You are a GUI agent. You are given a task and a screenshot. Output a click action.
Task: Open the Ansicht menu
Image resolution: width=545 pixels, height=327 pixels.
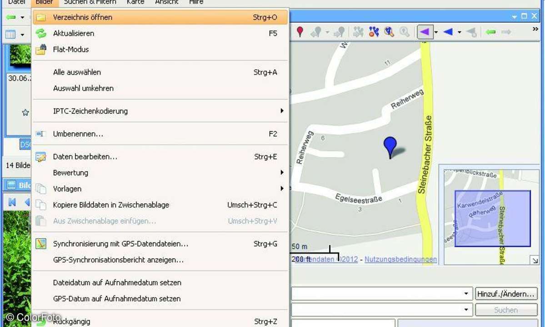coord(166,2)
